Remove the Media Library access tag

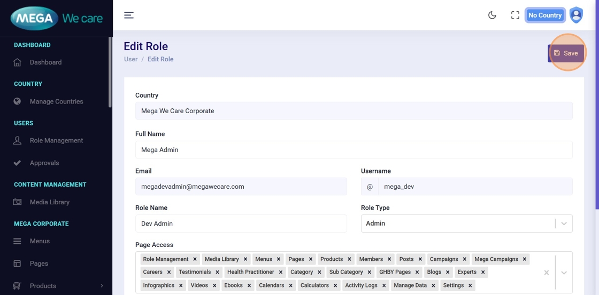[245, 259]
